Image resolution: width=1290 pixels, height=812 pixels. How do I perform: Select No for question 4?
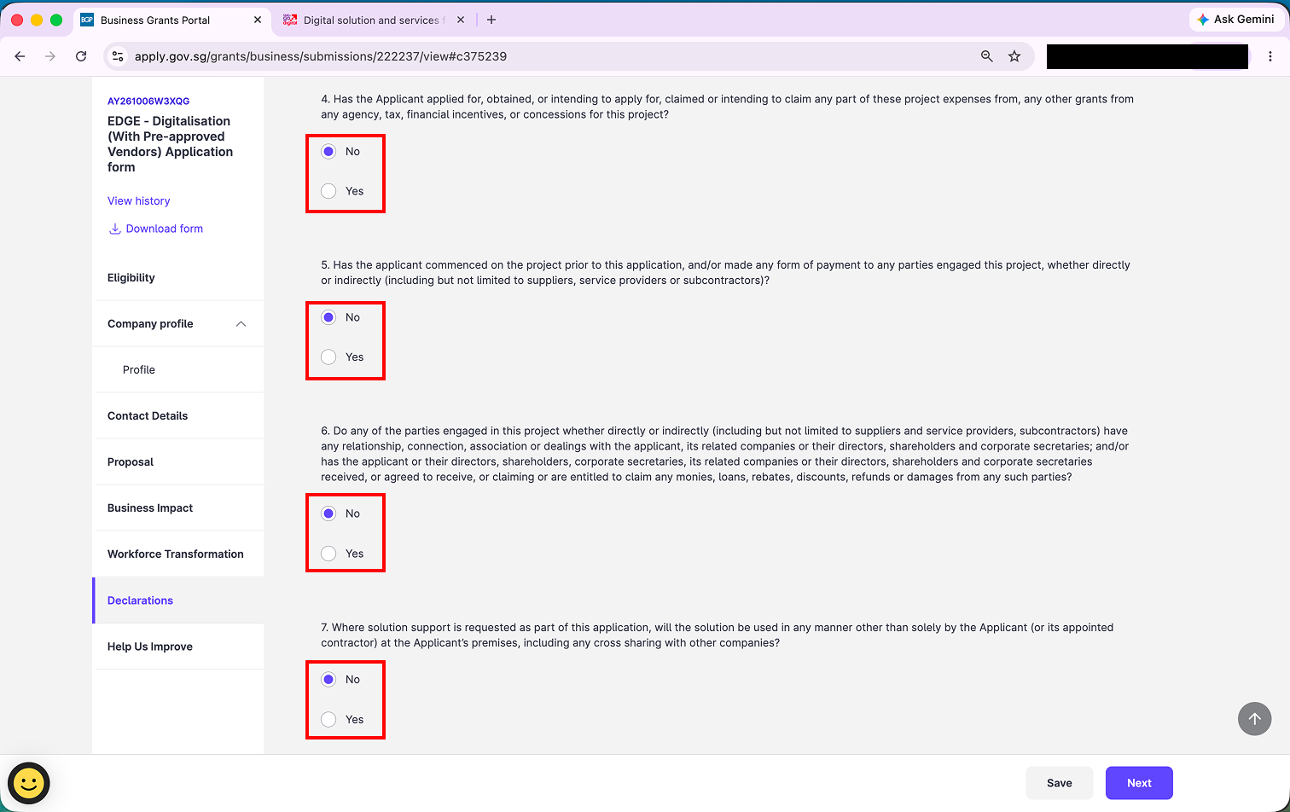pyautogui.click(x=328, y=152)
